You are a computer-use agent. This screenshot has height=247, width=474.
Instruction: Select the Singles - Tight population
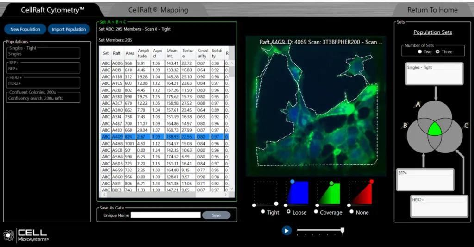pos(43,53)
